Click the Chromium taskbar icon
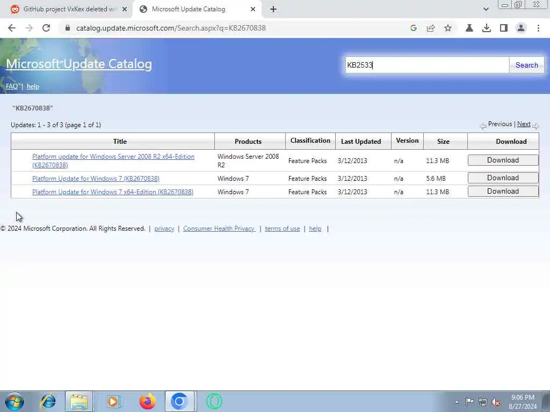The width and height of the screenshot is (550, 412). click(179, 401)
